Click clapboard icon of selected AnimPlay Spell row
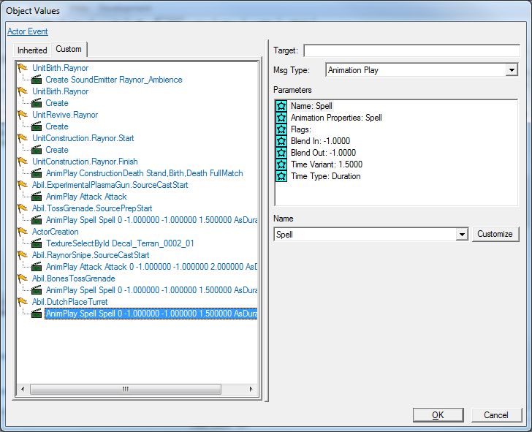Image resolution: width=532 pixels, height=432 pixels. pyautogui.click(x=37, y=314)
